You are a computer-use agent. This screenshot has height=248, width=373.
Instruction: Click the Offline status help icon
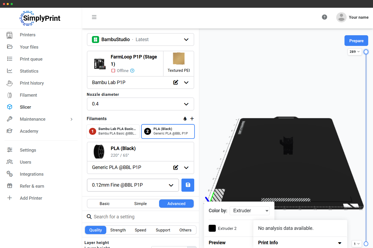point(132,70)
